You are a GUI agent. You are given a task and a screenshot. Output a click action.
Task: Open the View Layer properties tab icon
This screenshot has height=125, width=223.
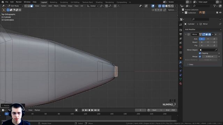coord(180,39)
